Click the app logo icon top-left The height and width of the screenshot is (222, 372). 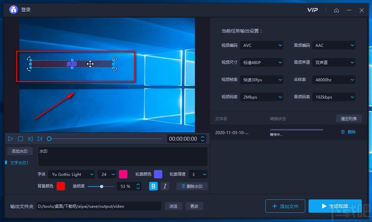[x=13, y=10]
